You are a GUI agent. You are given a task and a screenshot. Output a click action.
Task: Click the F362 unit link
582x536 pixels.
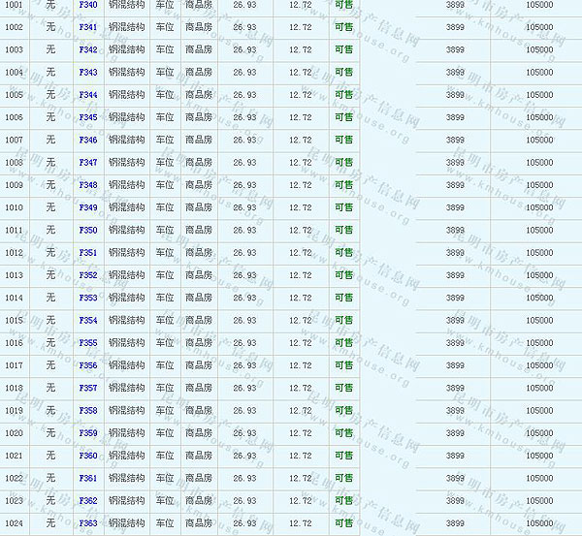click(87, 501)
